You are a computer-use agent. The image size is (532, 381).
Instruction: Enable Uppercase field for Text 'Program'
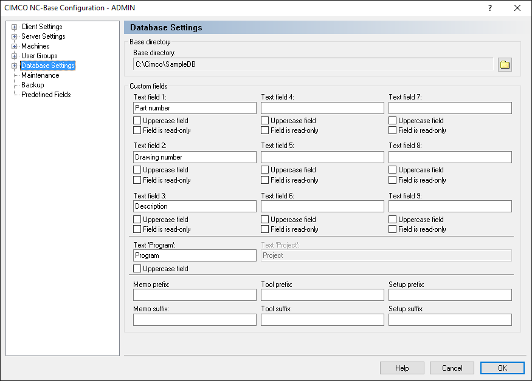[137, 269]
